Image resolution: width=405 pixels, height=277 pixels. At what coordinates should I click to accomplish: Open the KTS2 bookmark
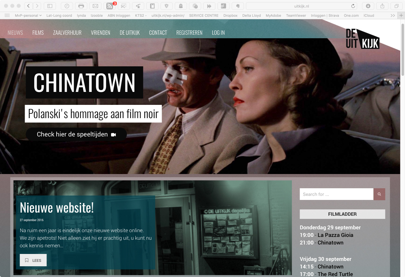[141, 15]
